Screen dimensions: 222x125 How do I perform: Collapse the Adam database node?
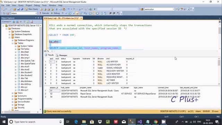click(x=9, y=37)
